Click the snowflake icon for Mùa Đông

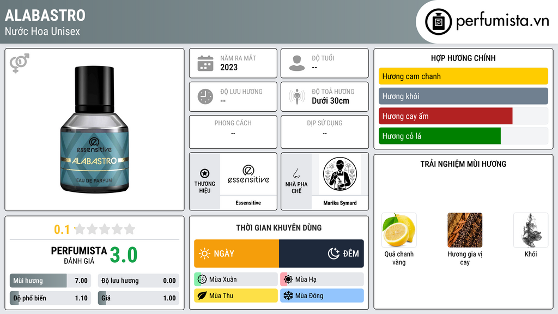(288, 295)
